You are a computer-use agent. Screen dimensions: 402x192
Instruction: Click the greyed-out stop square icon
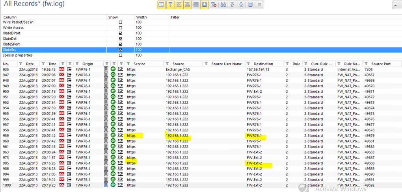click(259, 5)
